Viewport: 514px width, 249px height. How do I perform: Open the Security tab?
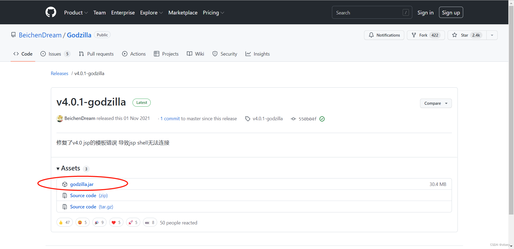coord(225,54)
